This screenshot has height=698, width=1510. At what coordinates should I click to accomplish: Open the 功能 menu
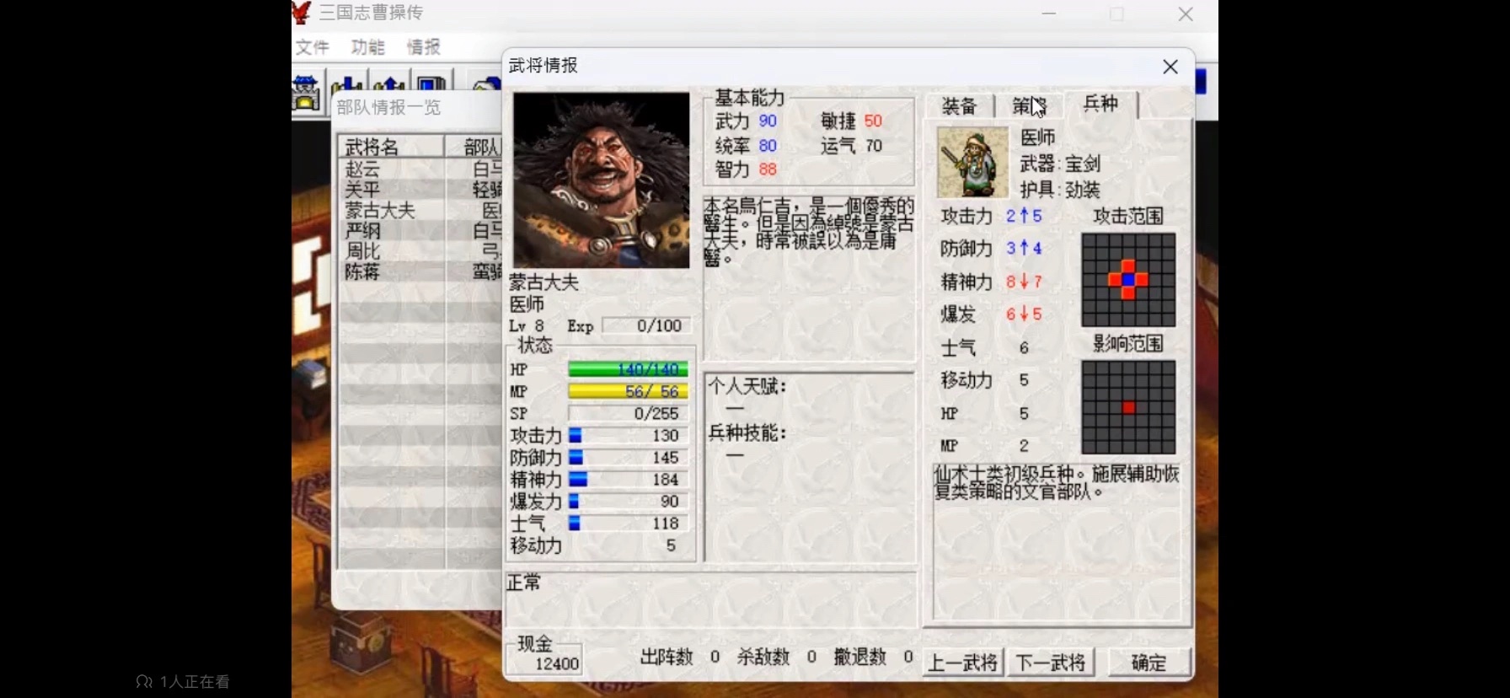[367, 47]
